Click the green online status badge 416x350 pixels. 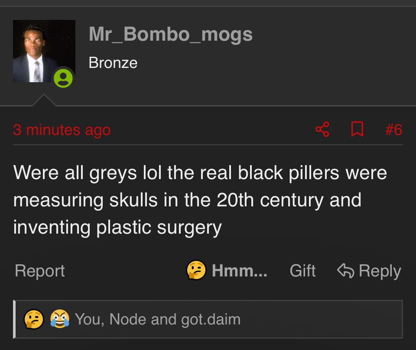click(x=63, y=78)
